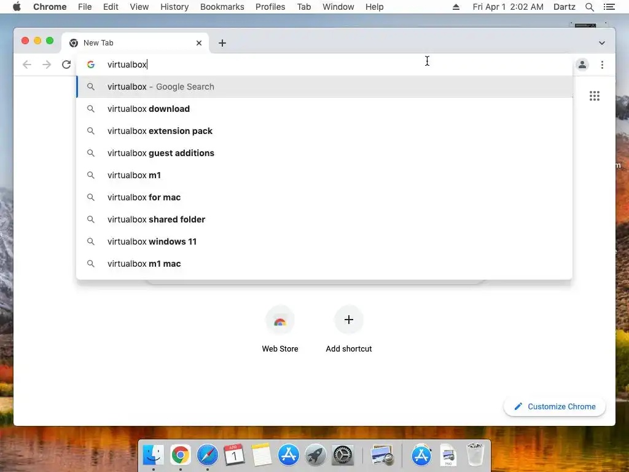Open Chrome three-dot menu
Image resolution: width=629 pixels, height=472 pixels.
point(602,65)
